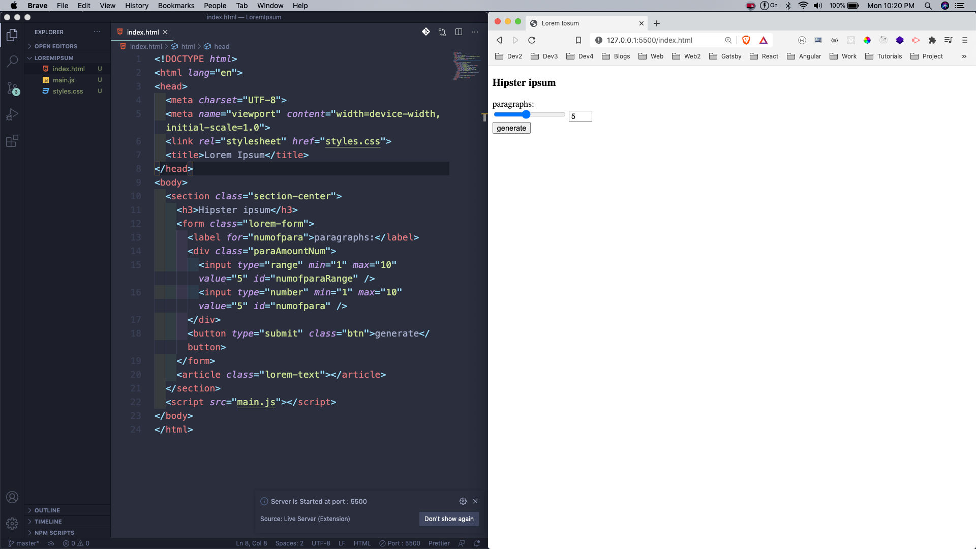
Task: Click the paragraphs number input field
Action: click(580, 116)
